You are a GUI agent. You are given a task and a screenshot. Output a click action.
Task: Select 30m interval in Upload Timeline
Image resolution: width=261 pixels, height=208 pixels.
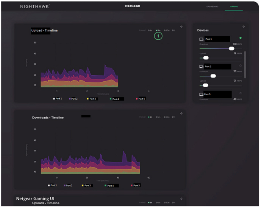pos(167,30)
